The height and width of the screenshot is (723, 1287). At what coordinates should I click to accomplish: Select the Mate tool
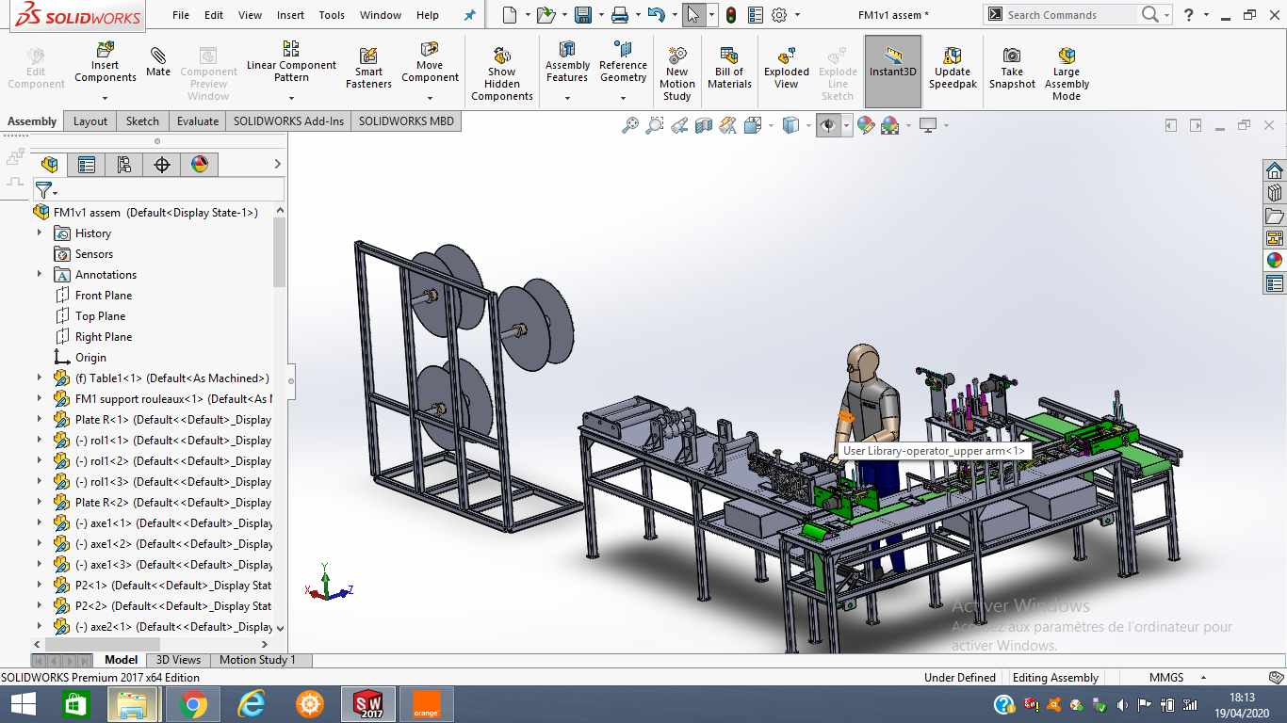[x=158, y=56]
